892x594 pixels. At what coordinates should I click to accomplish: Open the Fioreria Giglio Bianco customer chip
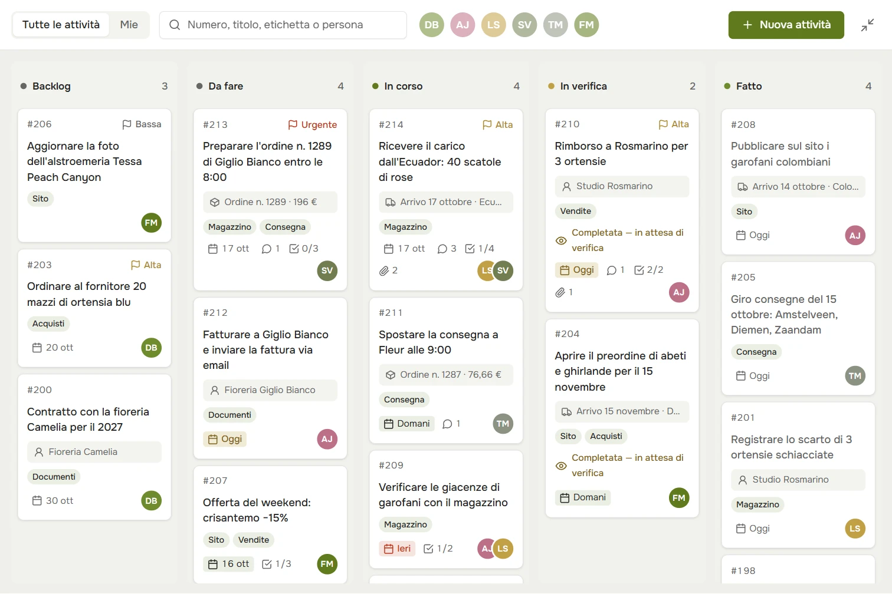pos(270,390)
